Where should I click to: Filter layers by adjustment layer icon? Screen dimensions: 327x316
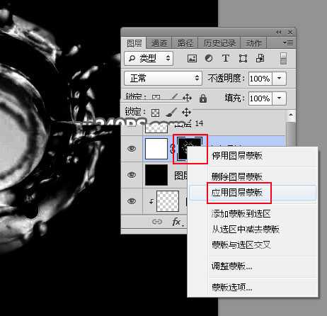click(x=209, y=58)
